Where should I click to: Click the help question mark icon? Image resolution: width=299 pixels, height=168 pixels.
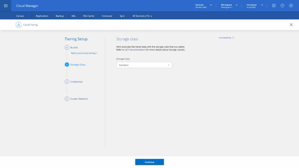(282, 5)
